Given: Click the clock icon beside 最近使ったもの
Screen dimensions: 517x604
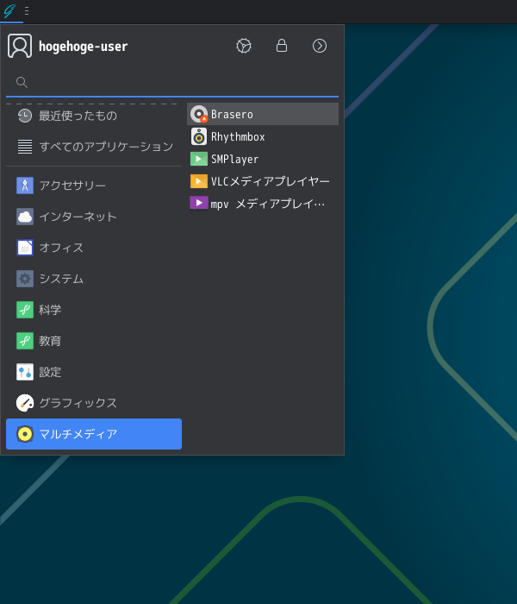Looking at the screenshot, I should [x=25, y=116].
